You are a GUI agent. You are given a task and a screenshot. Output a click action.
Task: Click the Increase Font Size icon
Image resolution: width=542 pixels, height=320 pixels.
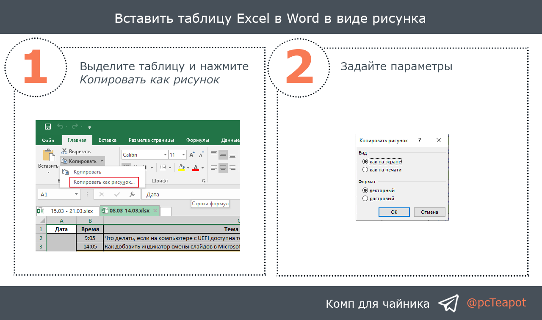click(192, 155)
